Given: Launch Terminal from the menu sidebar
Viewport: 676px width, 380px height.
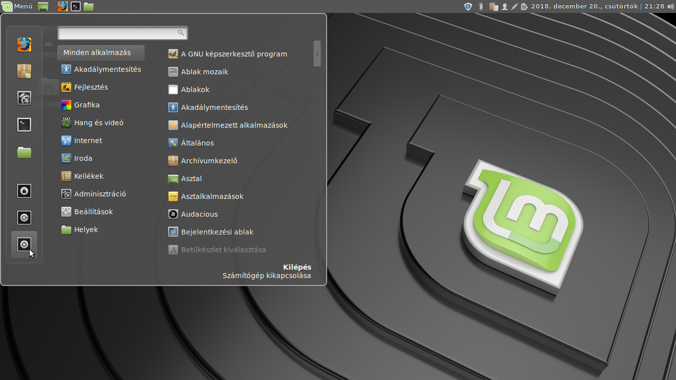Looking at the screenshot, I should (24, 125).
